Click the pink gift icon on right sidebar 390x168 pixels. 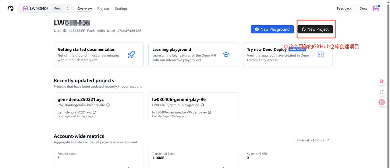381,81
